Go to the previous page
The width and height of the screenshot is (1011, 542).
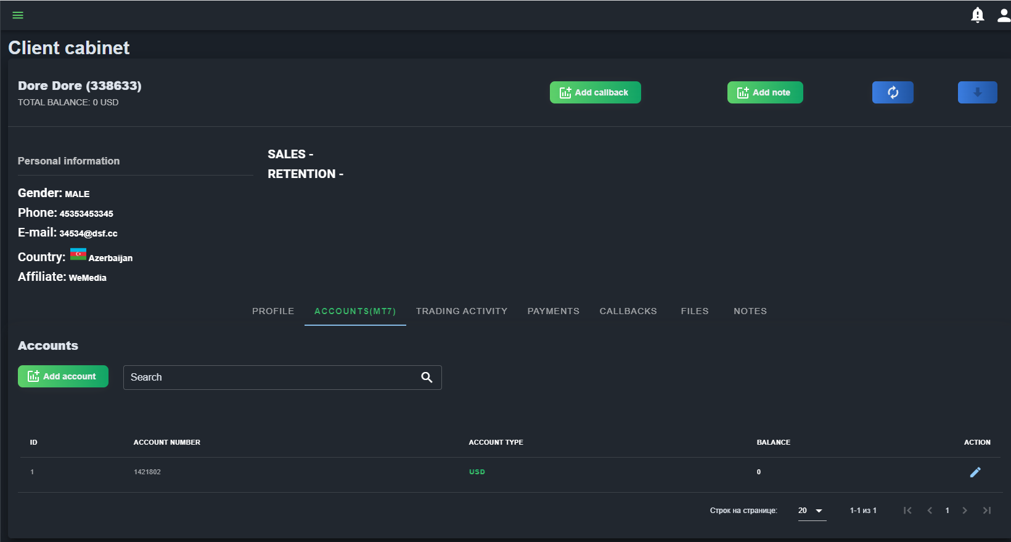tap(930, 510)
